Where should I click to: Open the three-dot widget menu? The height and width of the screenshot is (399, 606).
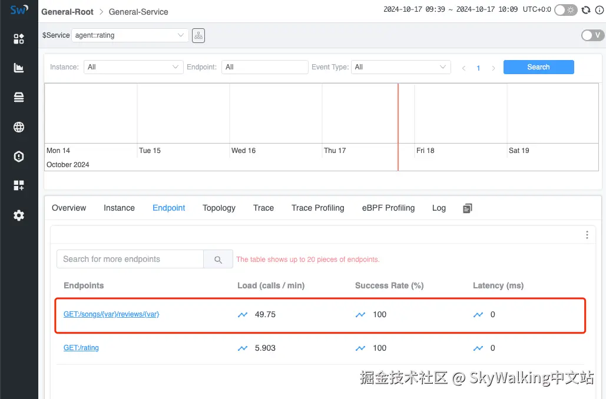587,235
